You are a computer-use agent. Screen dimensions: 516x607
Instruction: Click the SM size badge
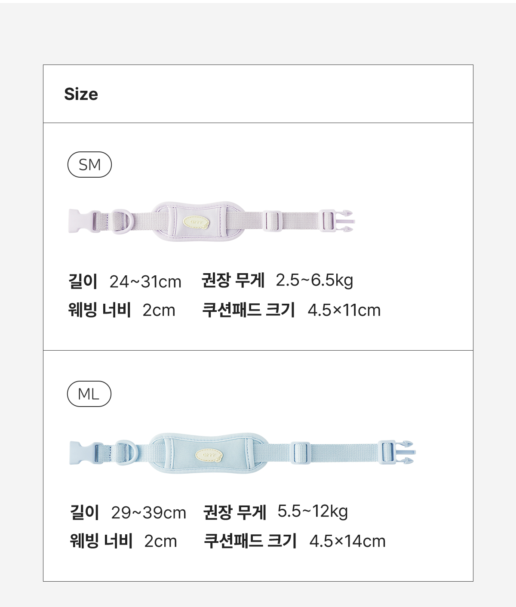pyautogui.click(x=89, y=165)
